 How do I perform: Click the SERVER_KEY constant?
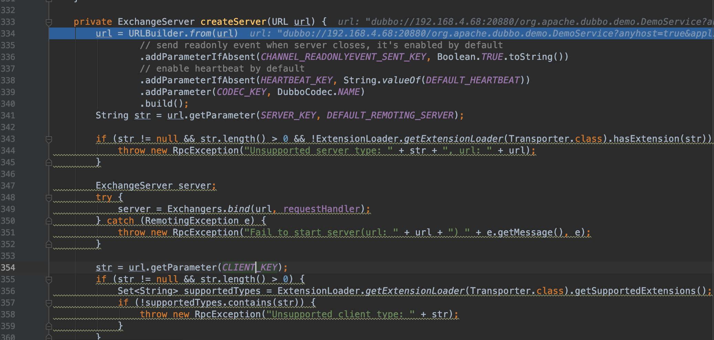(288, 115)
